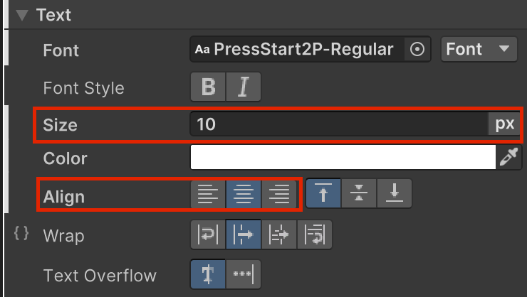Select the first Wrap mode icon
This screenshot has width=527, height=297.
click(x=208, y=234)
